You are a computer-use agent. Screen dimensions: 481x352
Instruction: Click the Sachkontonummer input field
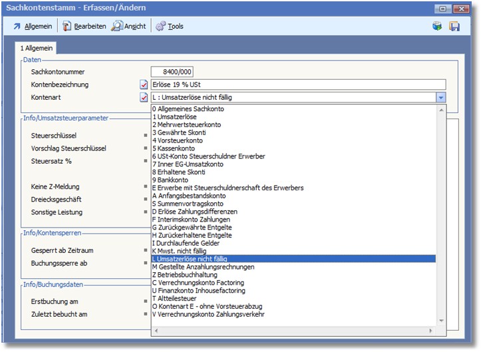coord(172,72)
